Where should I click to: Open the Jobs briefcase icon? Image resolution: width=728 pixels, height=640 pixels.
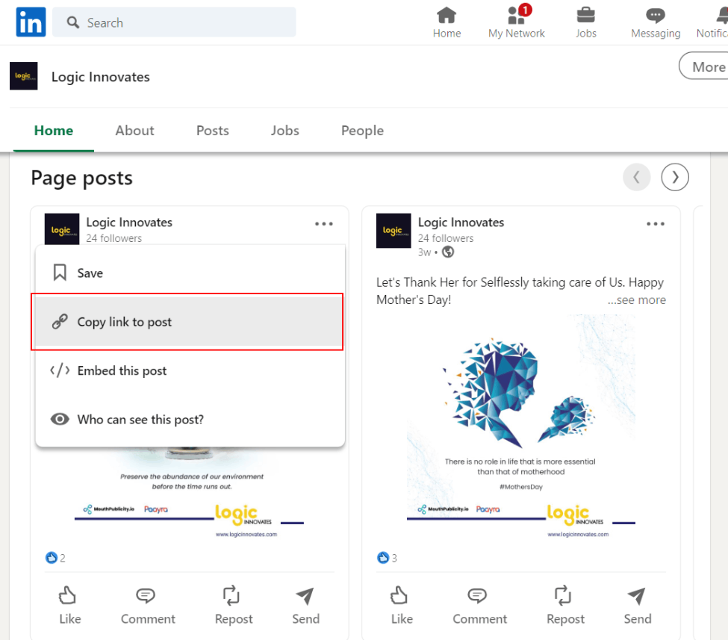coord(586,22)
